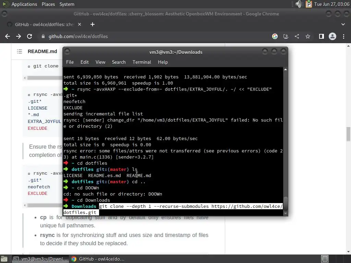Click show desktop icon in taskbar
The image size is (351, 263).
4,259
